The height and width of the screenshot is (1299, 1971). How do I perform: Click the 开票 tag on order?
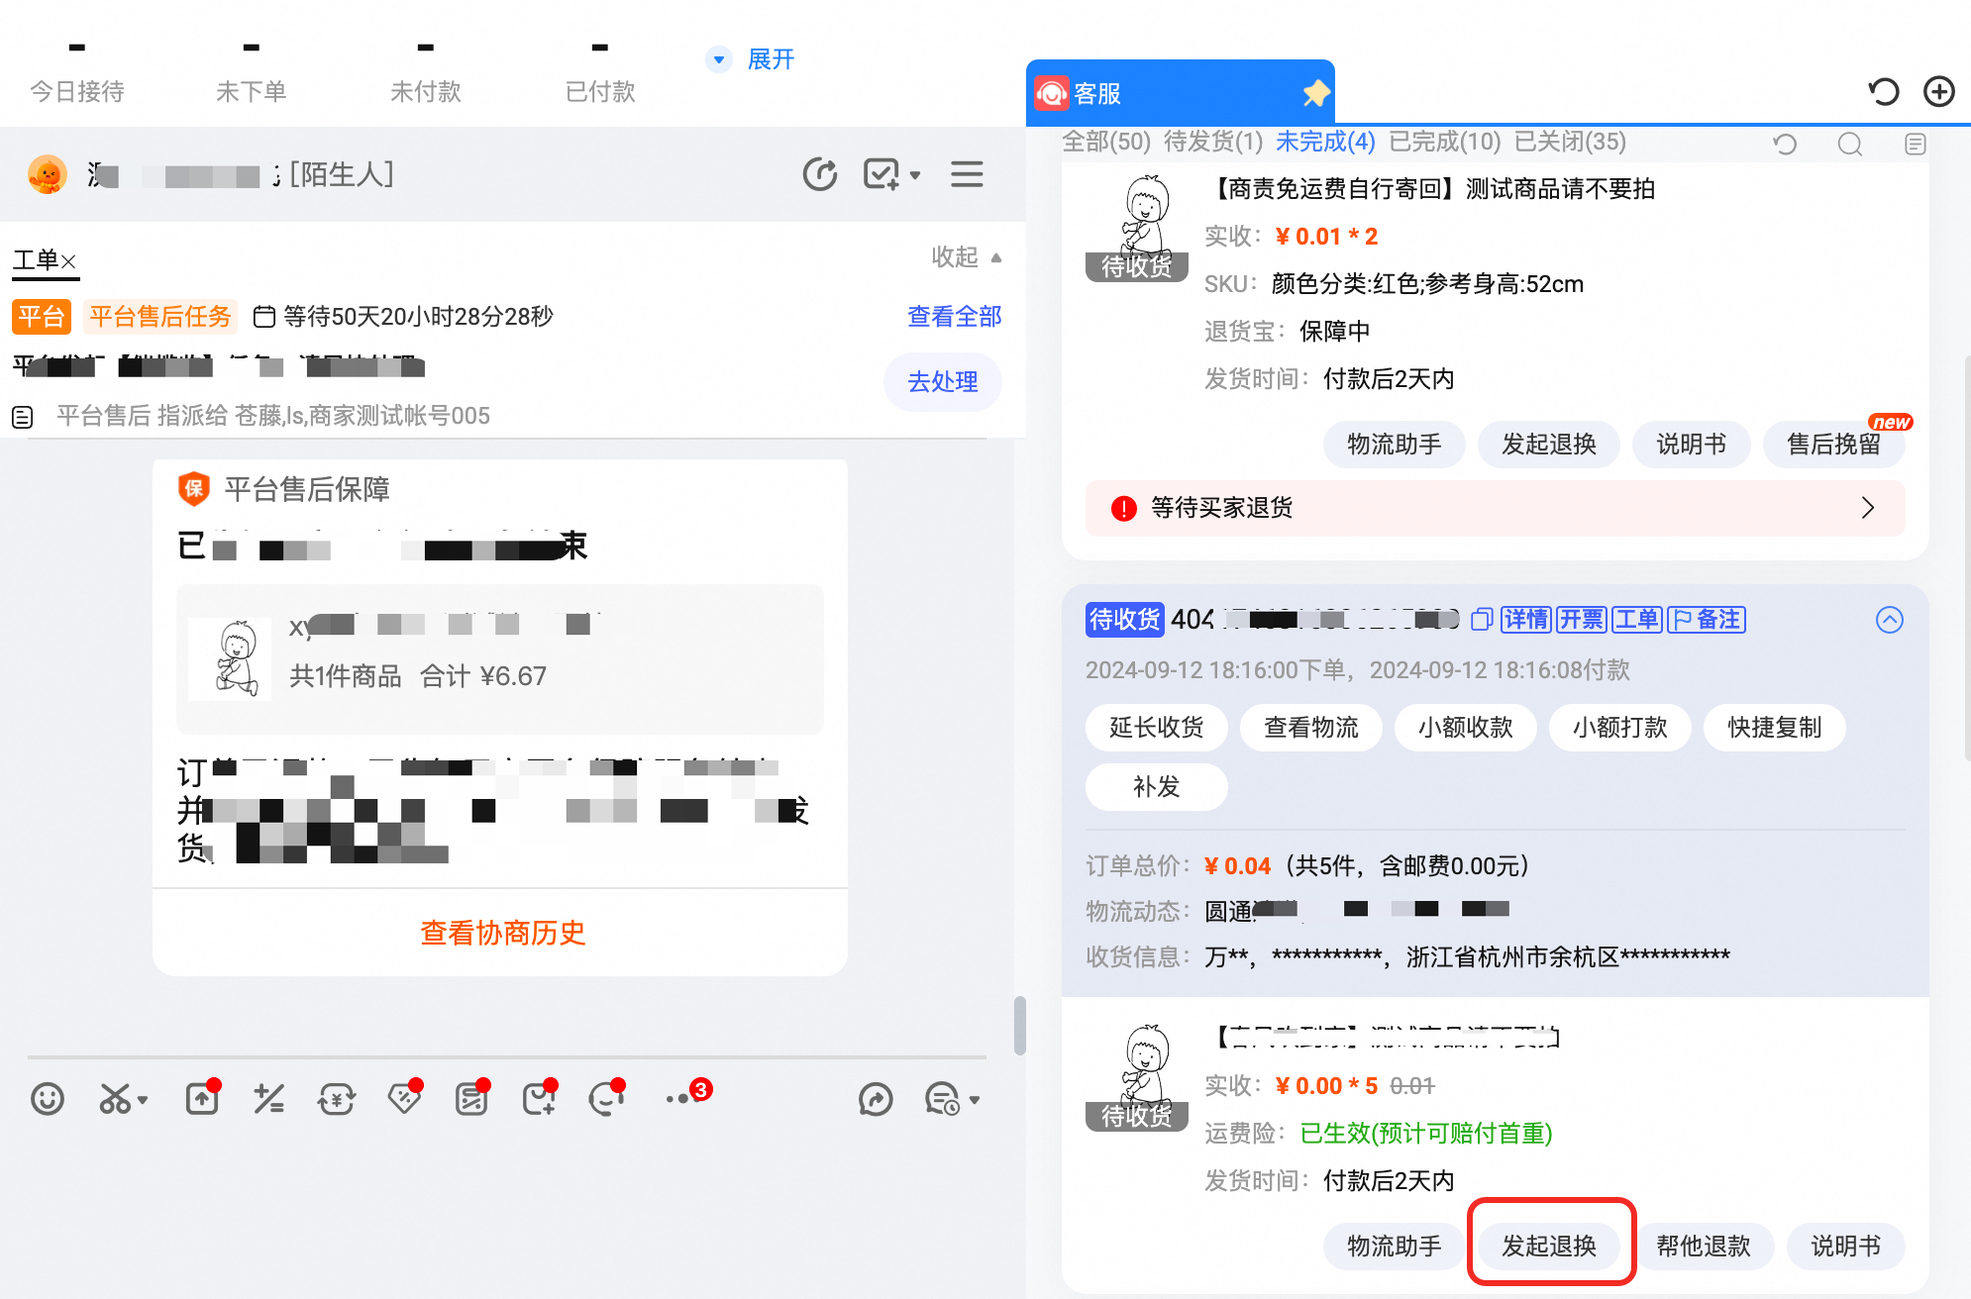click(x=1581, y=620)
